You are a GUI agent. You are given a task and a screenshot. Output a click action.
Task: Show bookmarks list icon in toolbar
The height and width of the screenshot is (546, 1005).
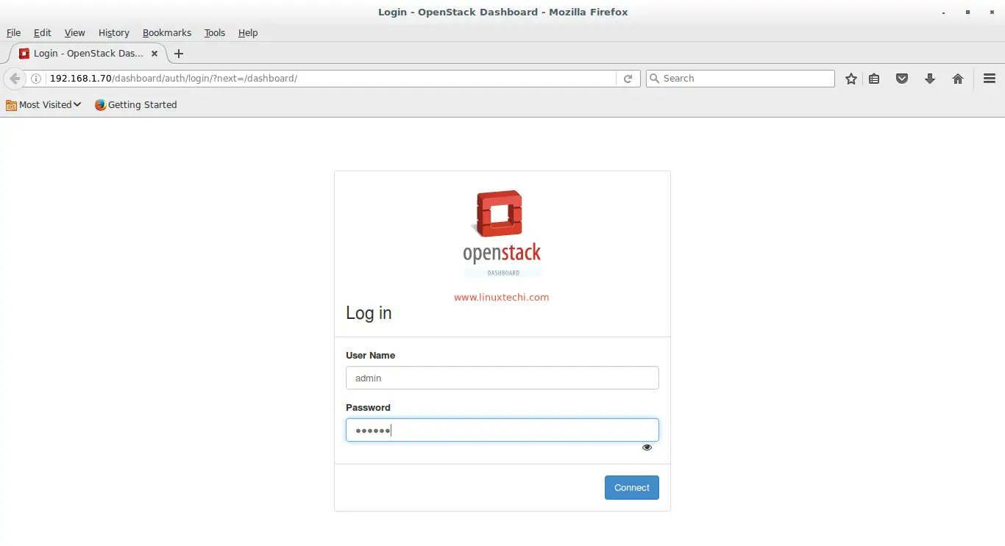[874, 79]
